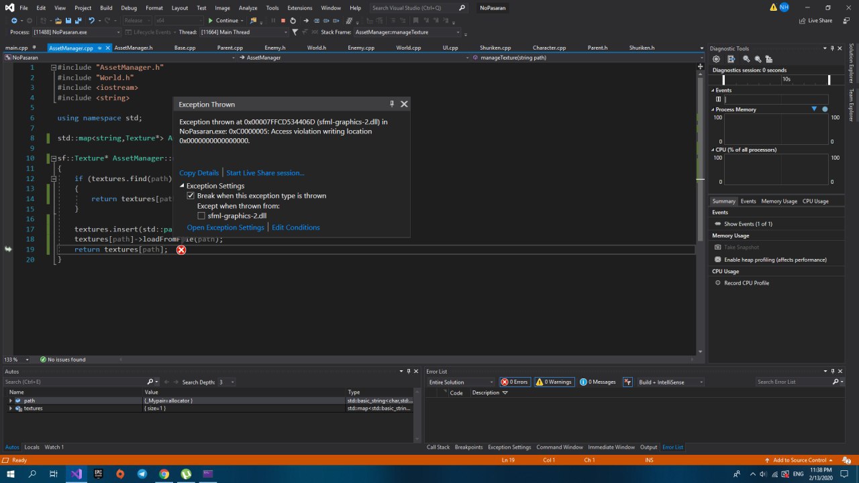Viewport: 859px width, 483px height.
Task: Click the Search Visual Studio box
Action: tap(419, 7)
